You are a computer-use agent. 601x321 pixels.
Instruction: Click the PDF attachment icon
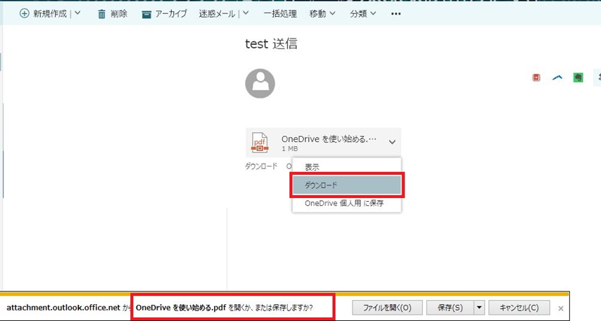260,143
